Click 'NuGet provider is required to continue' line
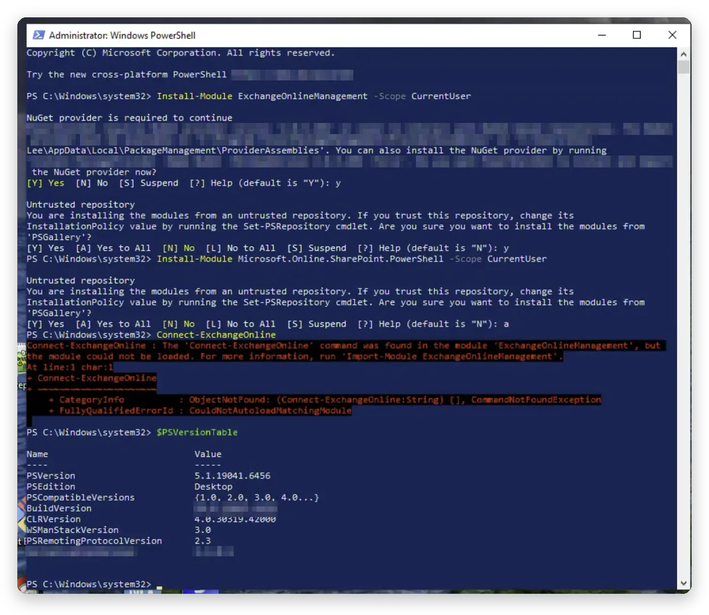 (x=129, y=118)
